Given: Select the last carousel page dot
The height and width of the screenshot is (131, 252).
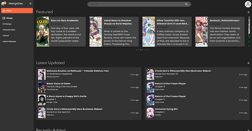Looking at the screenshot, I should (x=149, y=50).
